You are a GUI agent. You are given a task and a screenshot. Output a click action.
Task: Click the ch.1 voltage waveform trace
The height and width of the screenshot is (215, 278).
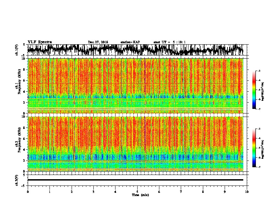coord(135,50)
